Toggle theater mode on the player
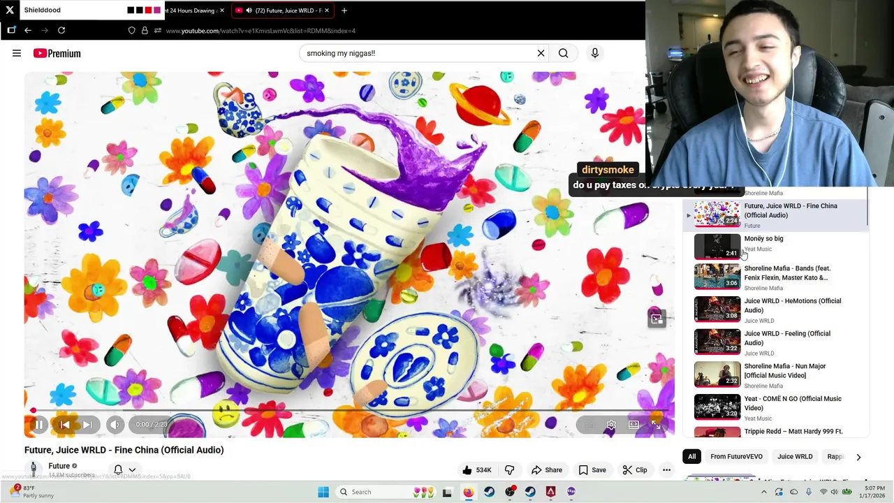 click(x=633, y=424)
